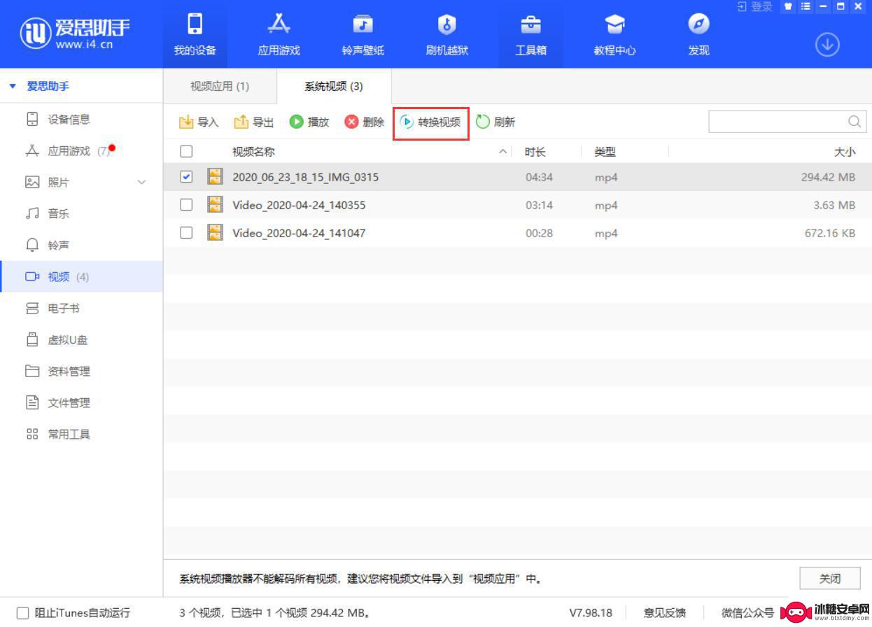Open 意见反馈 feedback link
The height and width of the screenshot is (627, 872).
664,612
